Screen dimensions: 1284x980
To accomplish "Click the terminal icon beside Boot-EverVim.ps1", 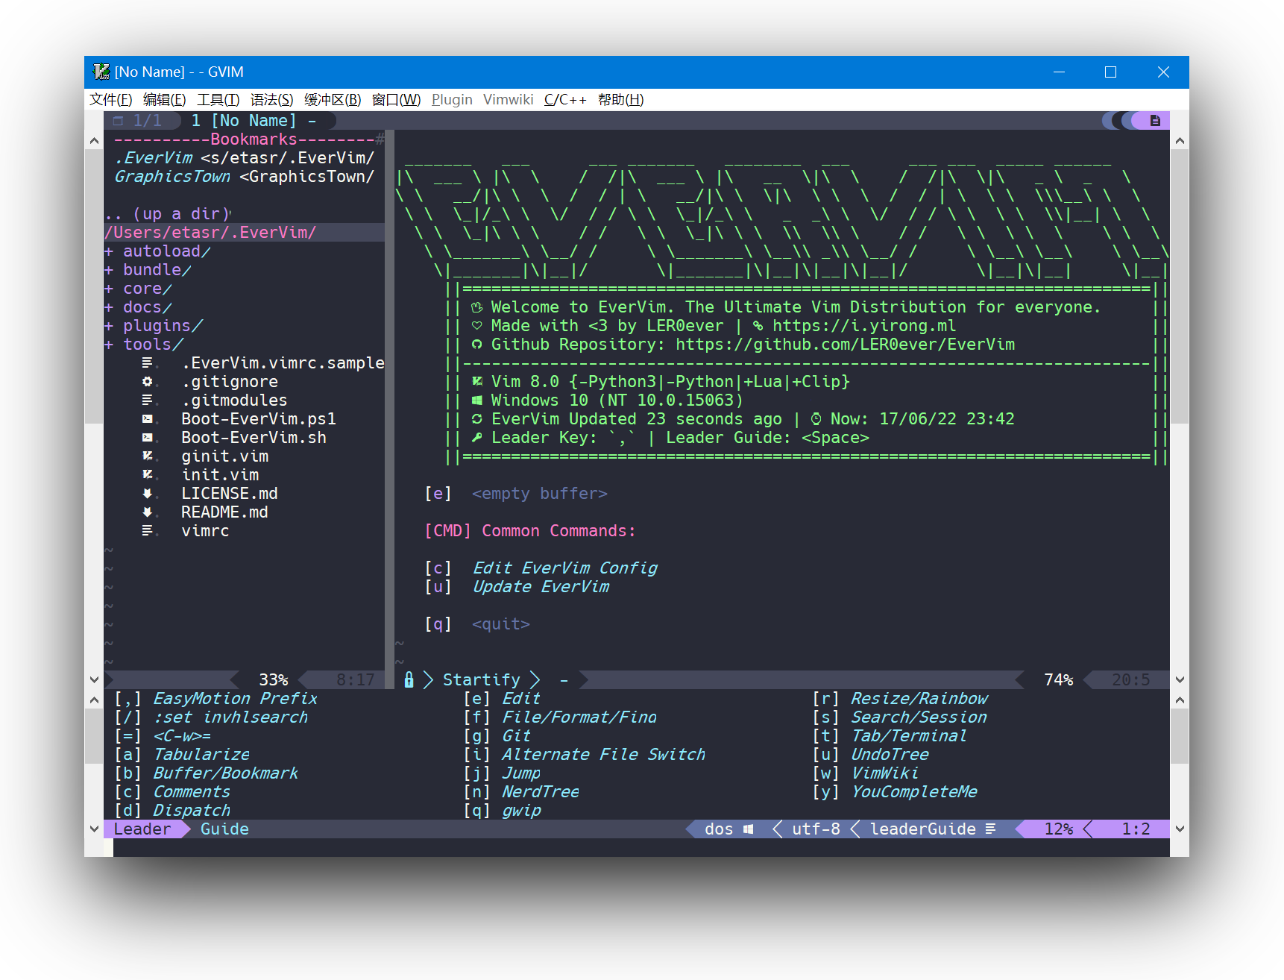I will [x=148, y=419].
